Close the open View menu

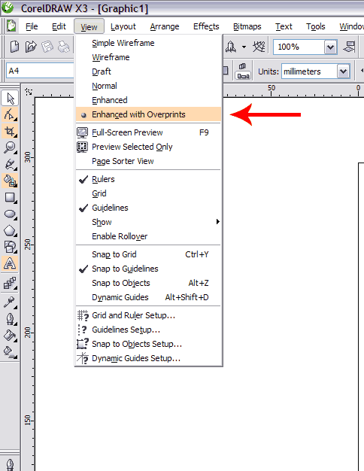point(89,26)
